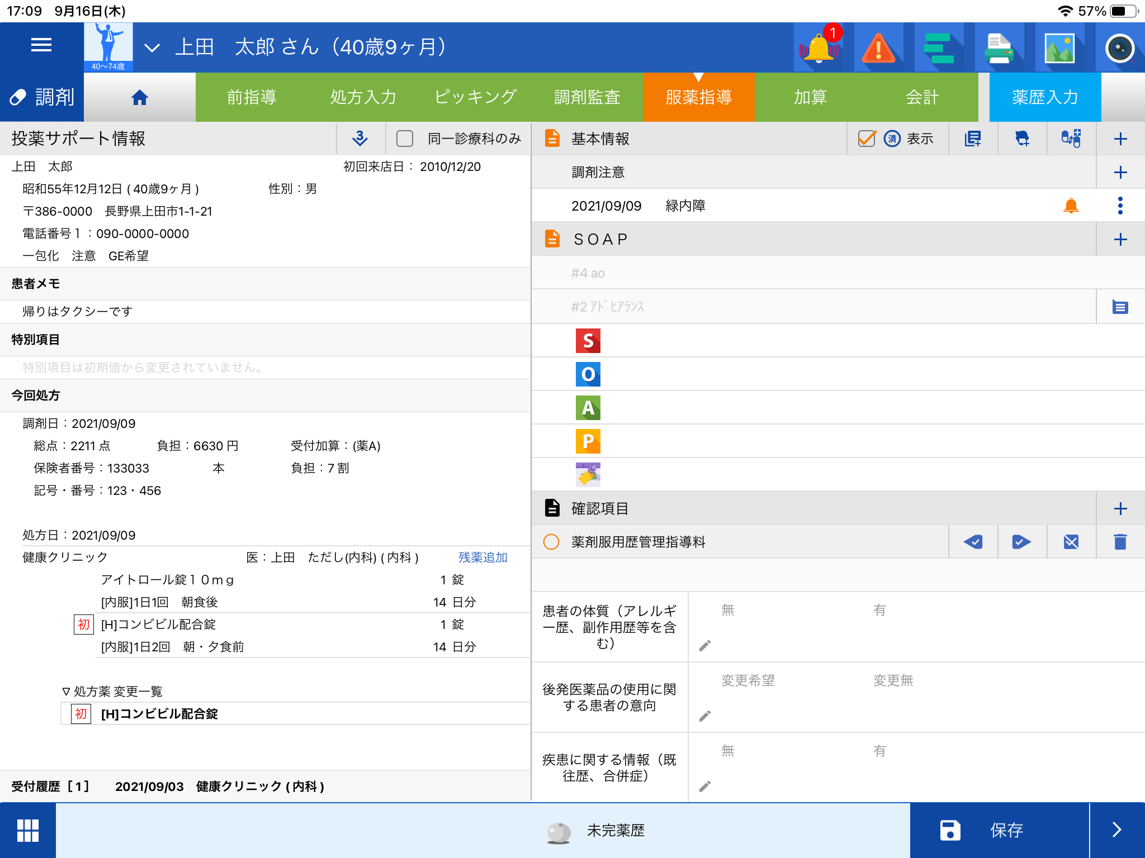Add a new 基本情報 entry with plus
This screenshot has width=1145, height=858.
point(1120,139)
